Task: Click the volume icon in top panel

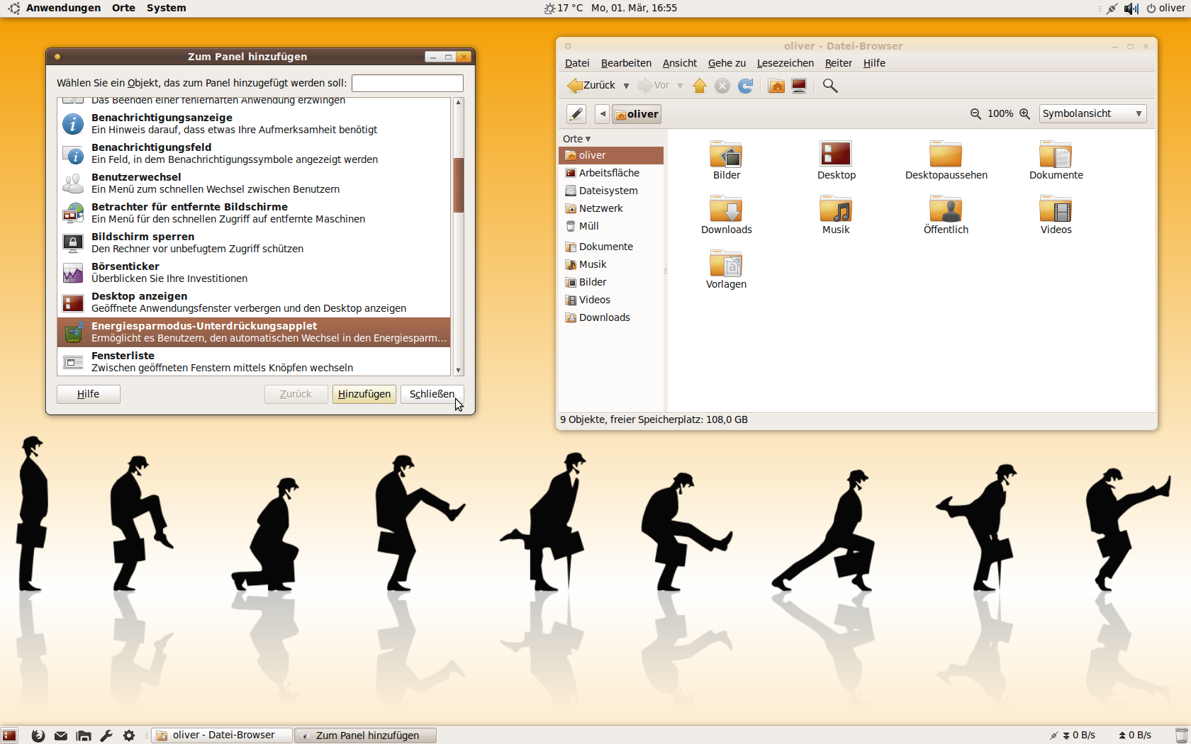Action: click(x=1131, y=9)
